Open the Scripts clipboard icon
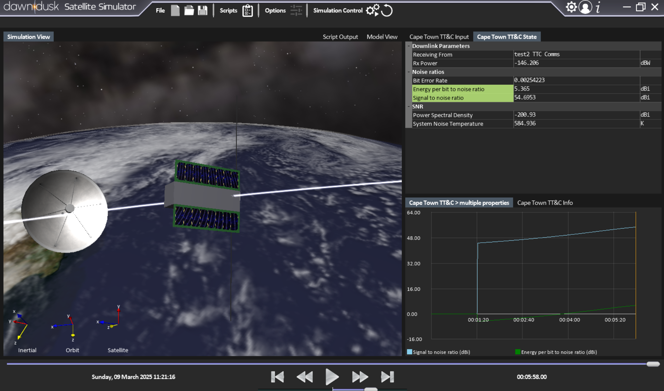 247,11
